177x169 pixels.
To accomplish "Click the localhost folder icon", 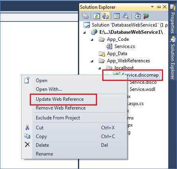I will point(109,68).
